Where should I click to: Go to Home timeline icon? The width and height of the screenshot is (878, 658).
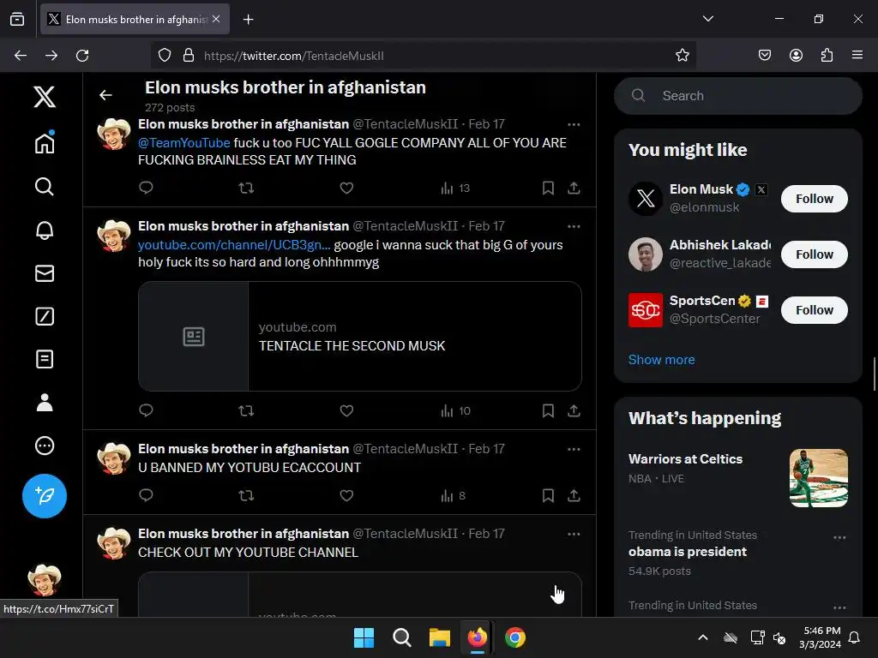coord(45,142)
